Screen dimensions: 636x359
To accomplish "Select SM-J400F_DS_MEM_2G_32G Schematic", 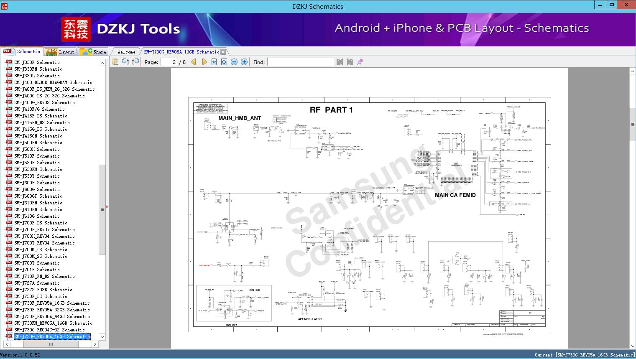I will pos(54,89).
